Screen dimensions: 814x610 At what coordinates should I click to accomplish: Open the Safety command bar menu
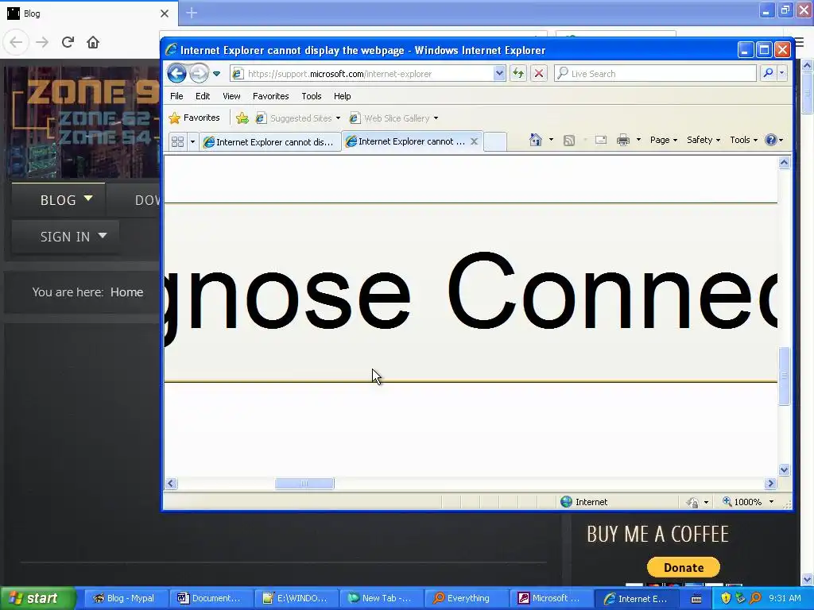[x=704, y=140]
